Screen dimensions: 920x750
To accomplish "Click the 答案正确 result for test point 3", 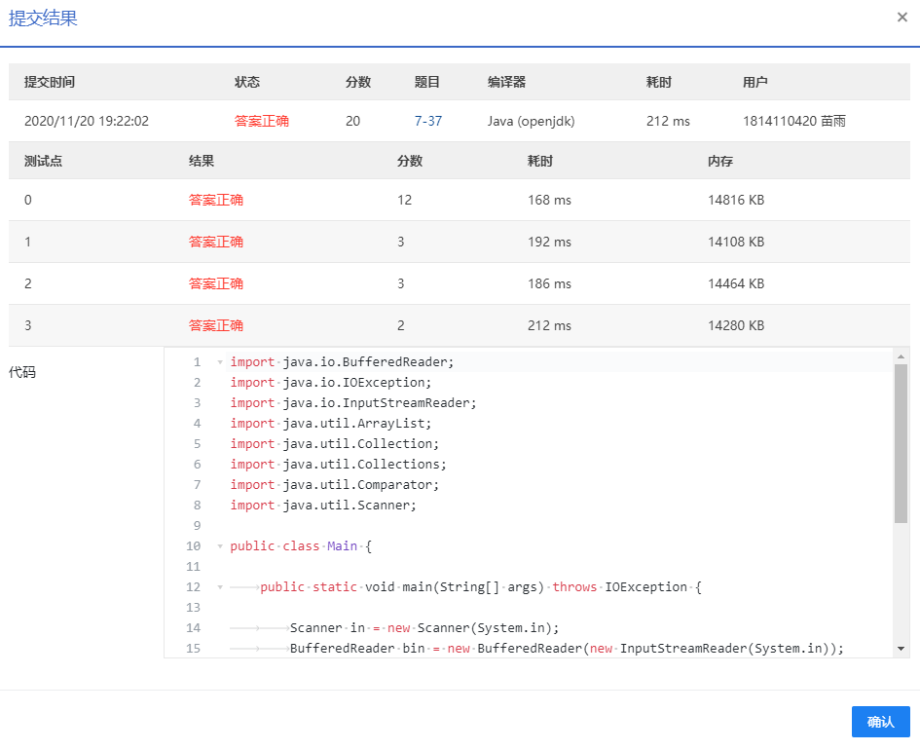I will click(216, 325).
